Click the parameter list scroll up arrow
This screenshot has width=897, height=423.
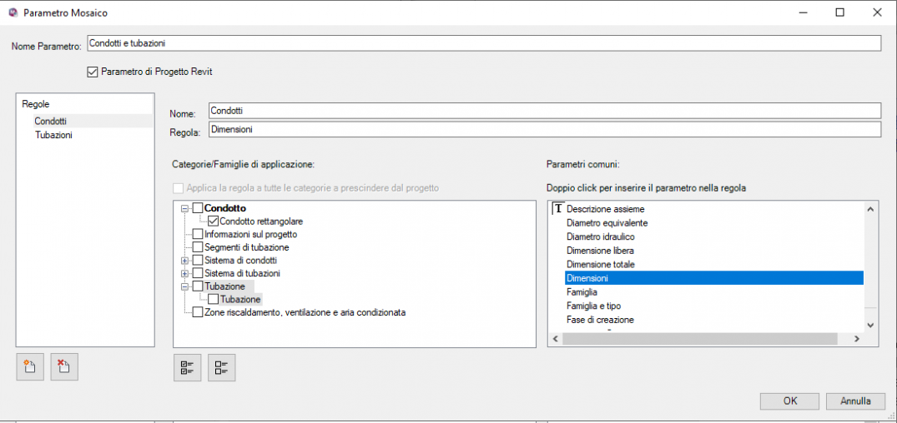[x=870, y=209]
